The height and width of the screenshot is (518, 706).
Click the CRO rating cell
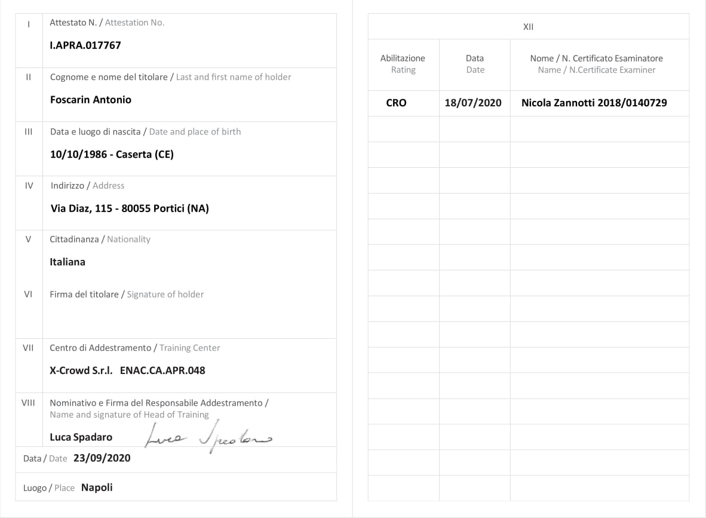click(x=396, y=103)
